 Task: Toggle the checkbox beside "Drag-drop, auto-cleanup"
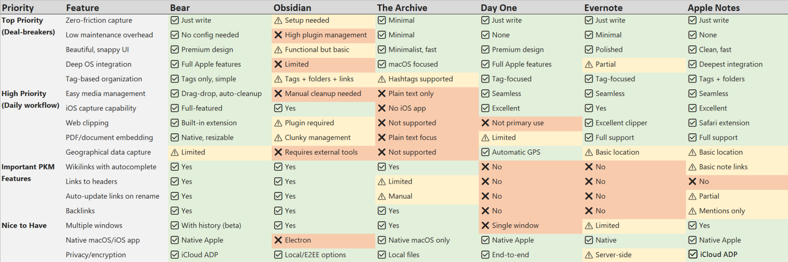175,94
